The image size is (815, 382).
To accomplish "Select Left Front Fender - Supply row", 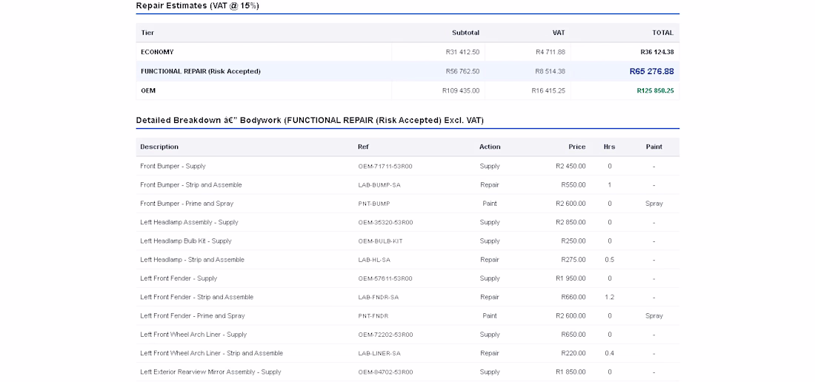I will tap(408, 278).
